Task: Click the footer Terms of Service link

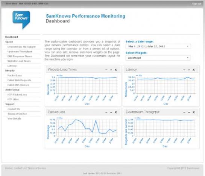Action: coord(36,168)
